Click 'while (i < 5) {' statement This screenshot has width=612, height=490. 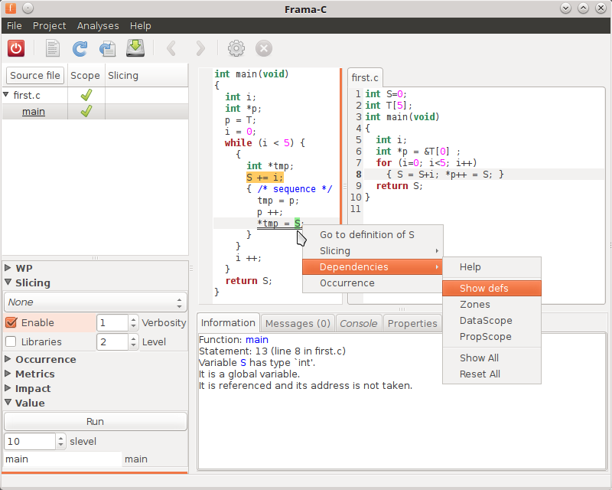coord(265,143)
